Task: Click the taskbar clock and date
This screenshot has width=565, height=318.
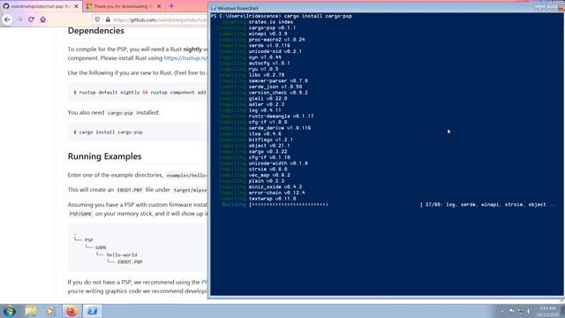Action: (x=547, y=311)
